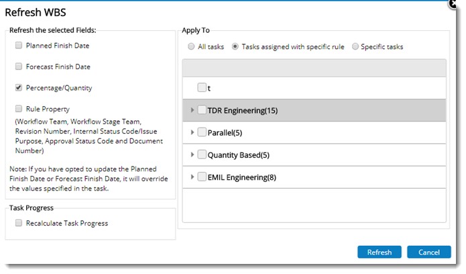Close the Refresh WBS dialog
Image resolution: width=466 pixels, height=274 pixels.
click(x=453, y=3)
